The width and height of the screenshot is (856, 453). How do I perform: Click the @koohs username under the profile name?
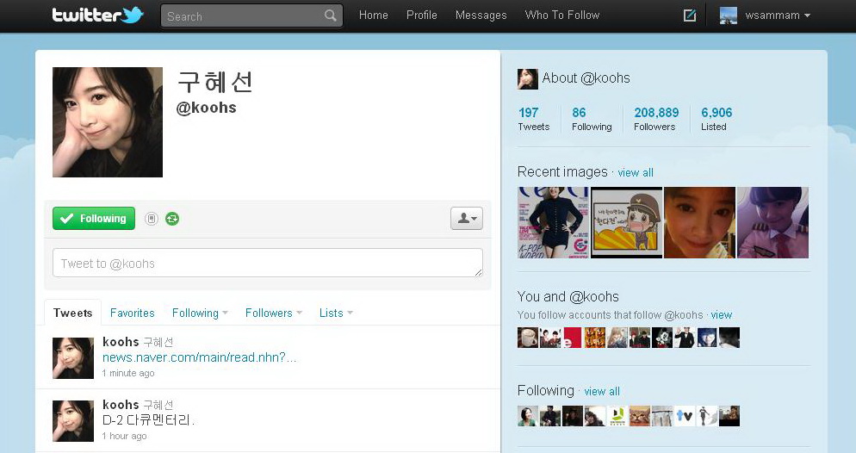207,108
